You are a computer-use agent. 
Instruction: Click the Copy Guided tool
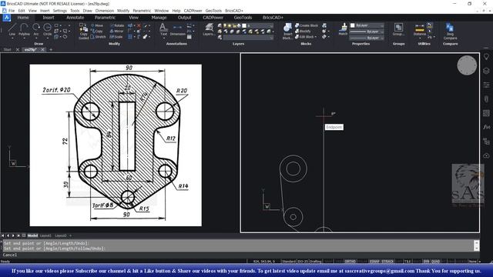coord(84,31)
